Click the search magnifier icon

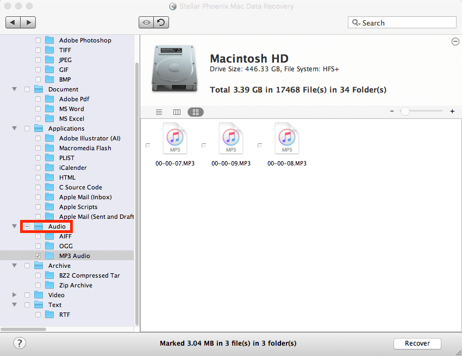(356, 23)
